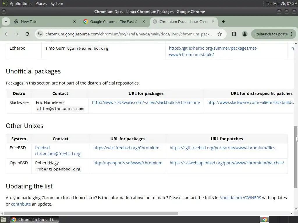Open the side panel
298x223 pixels.
tap(234, 34)
